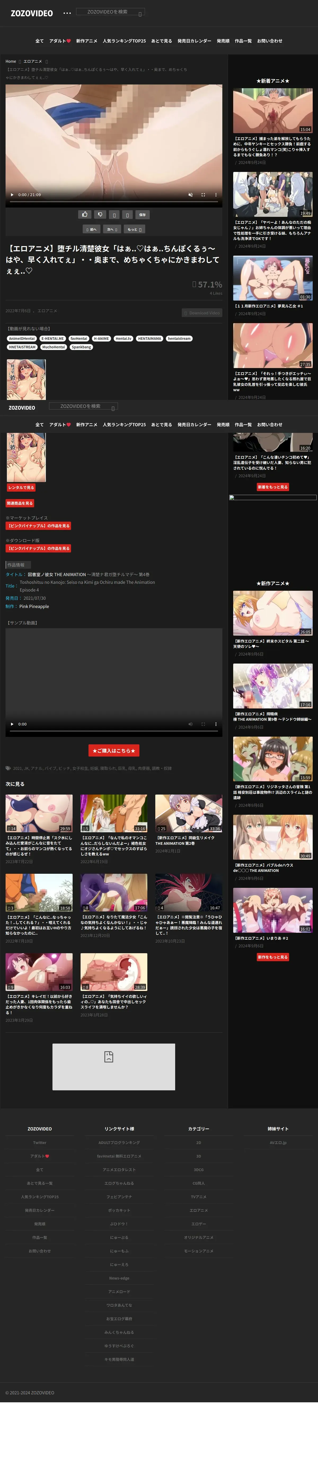Go to previous video with 前へ

(x=92, y=229)
